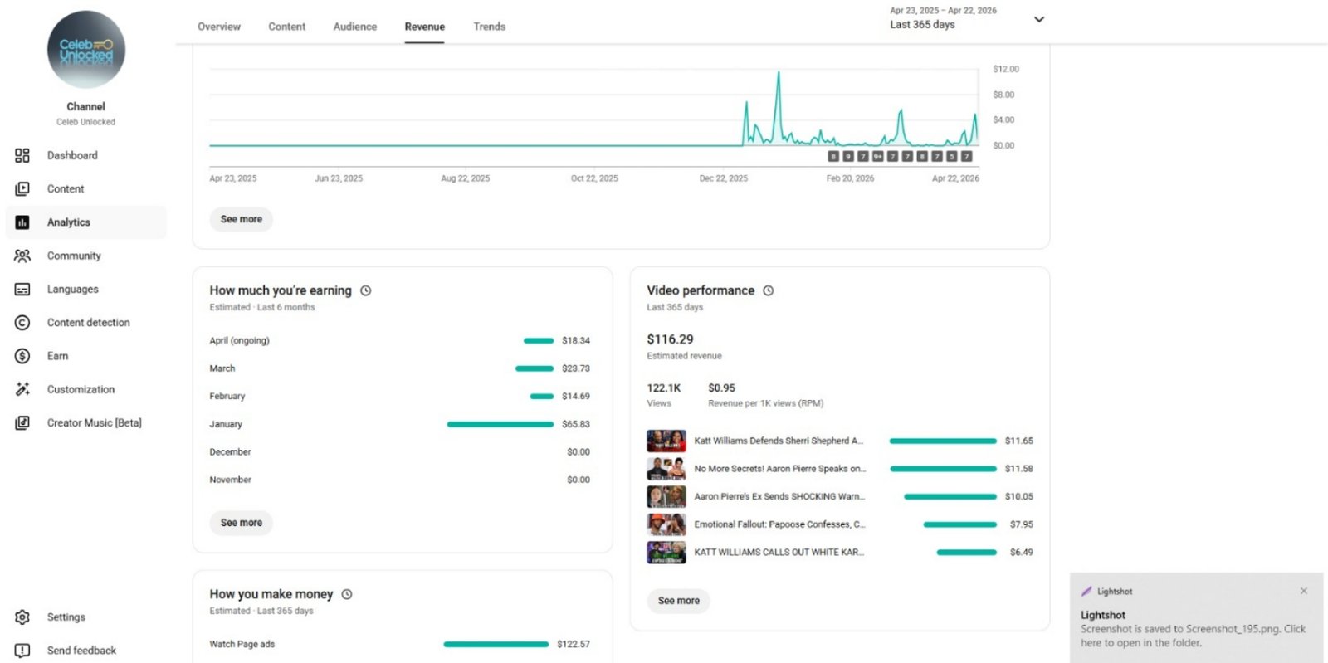Close the Lightshot notification popup
This screenshot has height=663, width=1328.
pos(1304,591)
